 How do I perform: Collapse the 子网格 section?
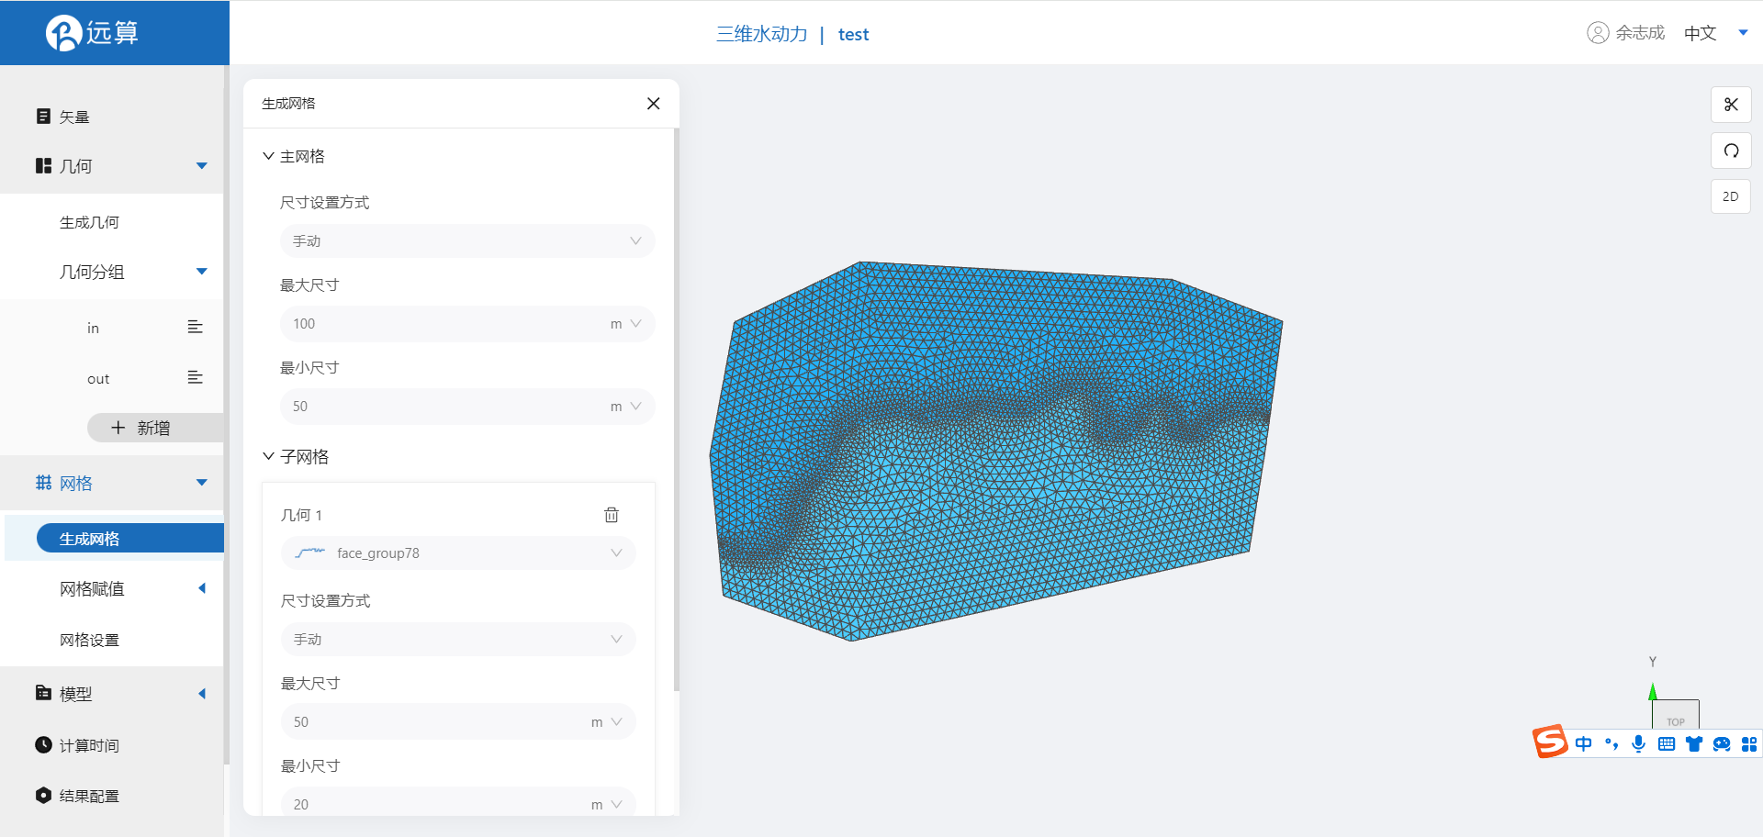268,456
